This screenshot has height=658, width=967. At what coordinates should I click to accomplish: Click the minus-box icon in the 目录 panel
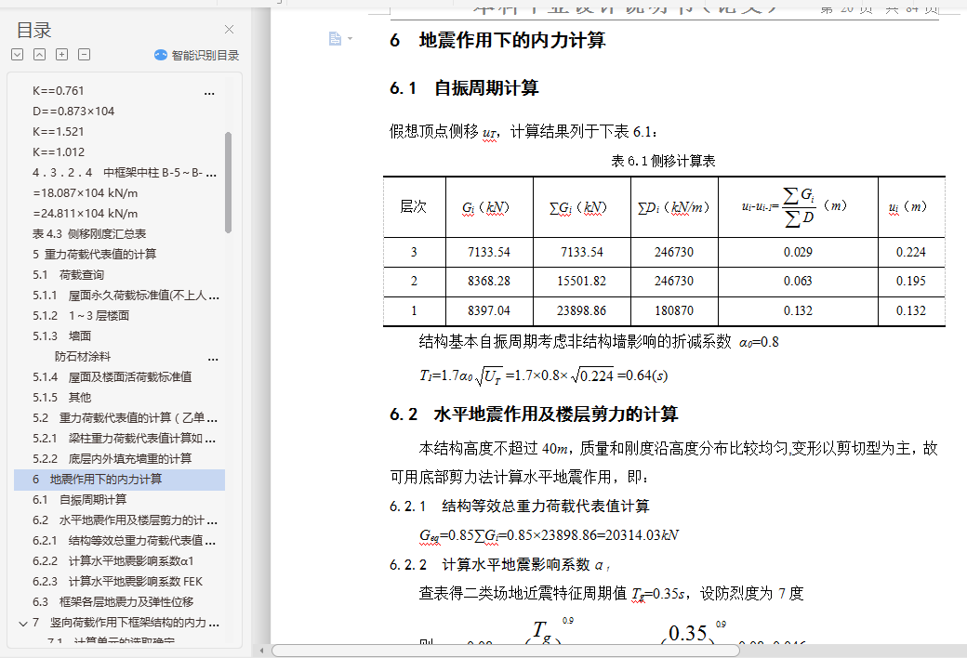click(84, 54)
